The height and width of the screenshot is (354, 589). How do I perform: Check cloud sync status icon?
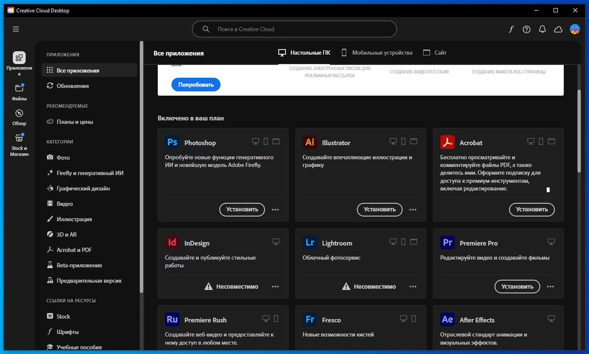[558, 29]
